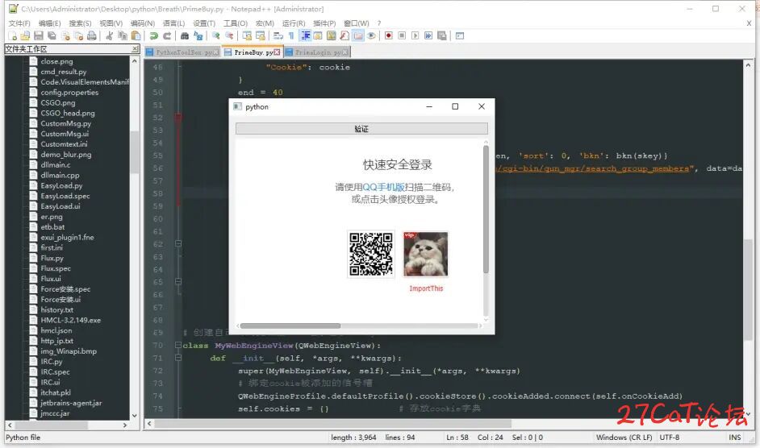Screen dimensions: 760x448
Task: Click the ImportThis username label
Action: click(426, 288)
